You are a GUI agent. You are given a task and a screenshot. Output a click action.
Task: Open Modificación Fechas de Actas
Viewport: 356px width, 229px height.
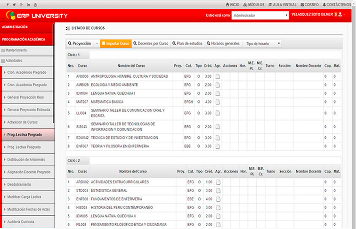click(x=28, y=210)
